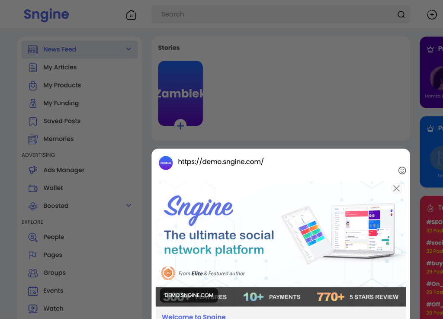Viewport: 443px width, 319px height.
Task: Open Groups
Action: click(x=55, y=273)
